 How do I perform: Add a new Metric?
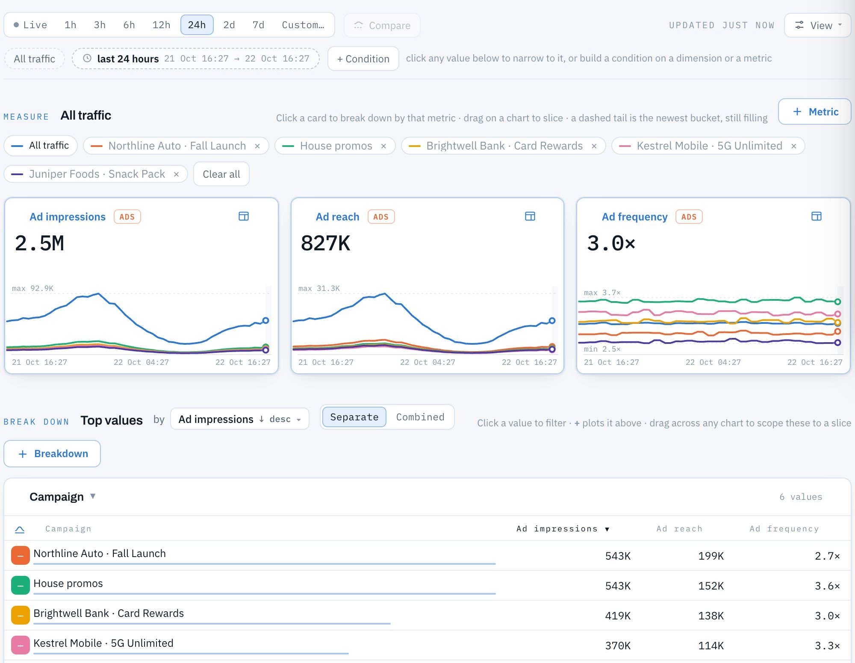[815, 112]
